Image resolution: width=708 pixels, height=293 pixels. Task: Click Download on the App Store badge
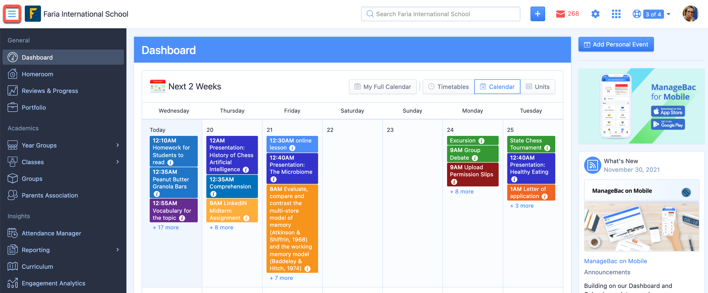668,111
